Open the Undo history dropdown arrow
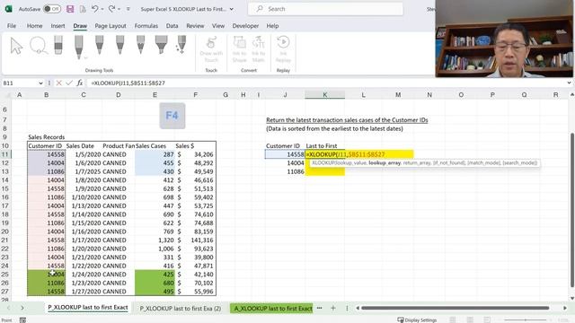 pyautogui.click(x=102, y=9)
